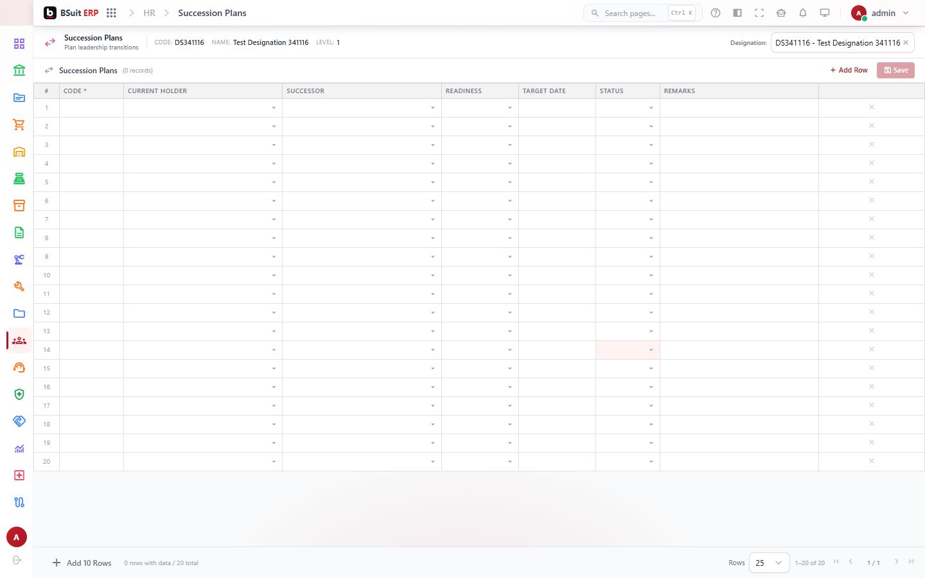Viewport: 925px width, 578px height.
Task: Open the display monitor icon in top bar
Action: pos(825,13)
